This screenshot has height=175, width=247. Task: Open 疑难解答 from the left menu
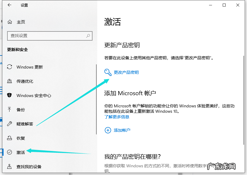coord(25,124)
